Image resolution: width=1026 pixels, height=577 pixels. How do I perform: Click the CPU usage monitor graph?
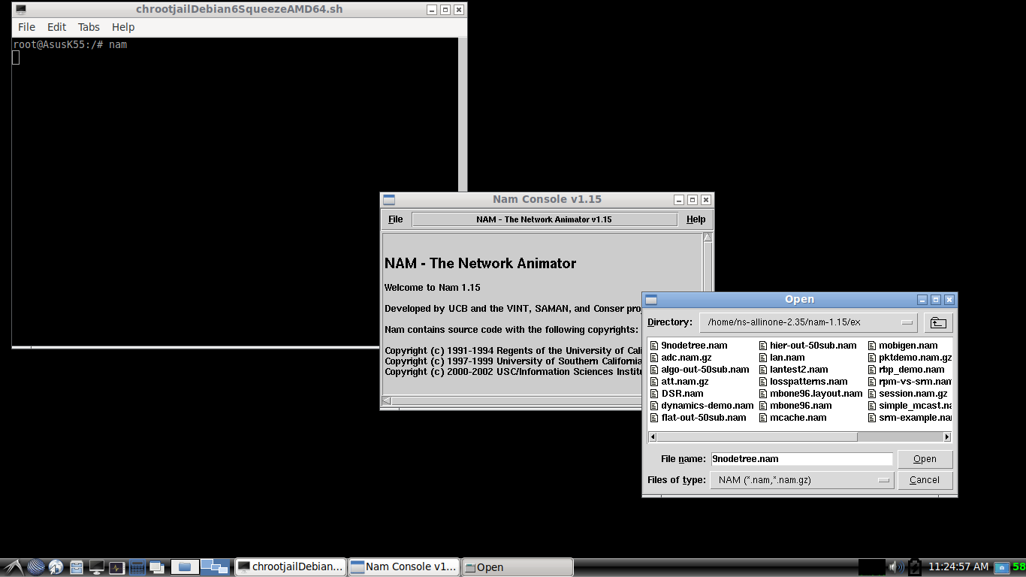(x=871, y=567)
